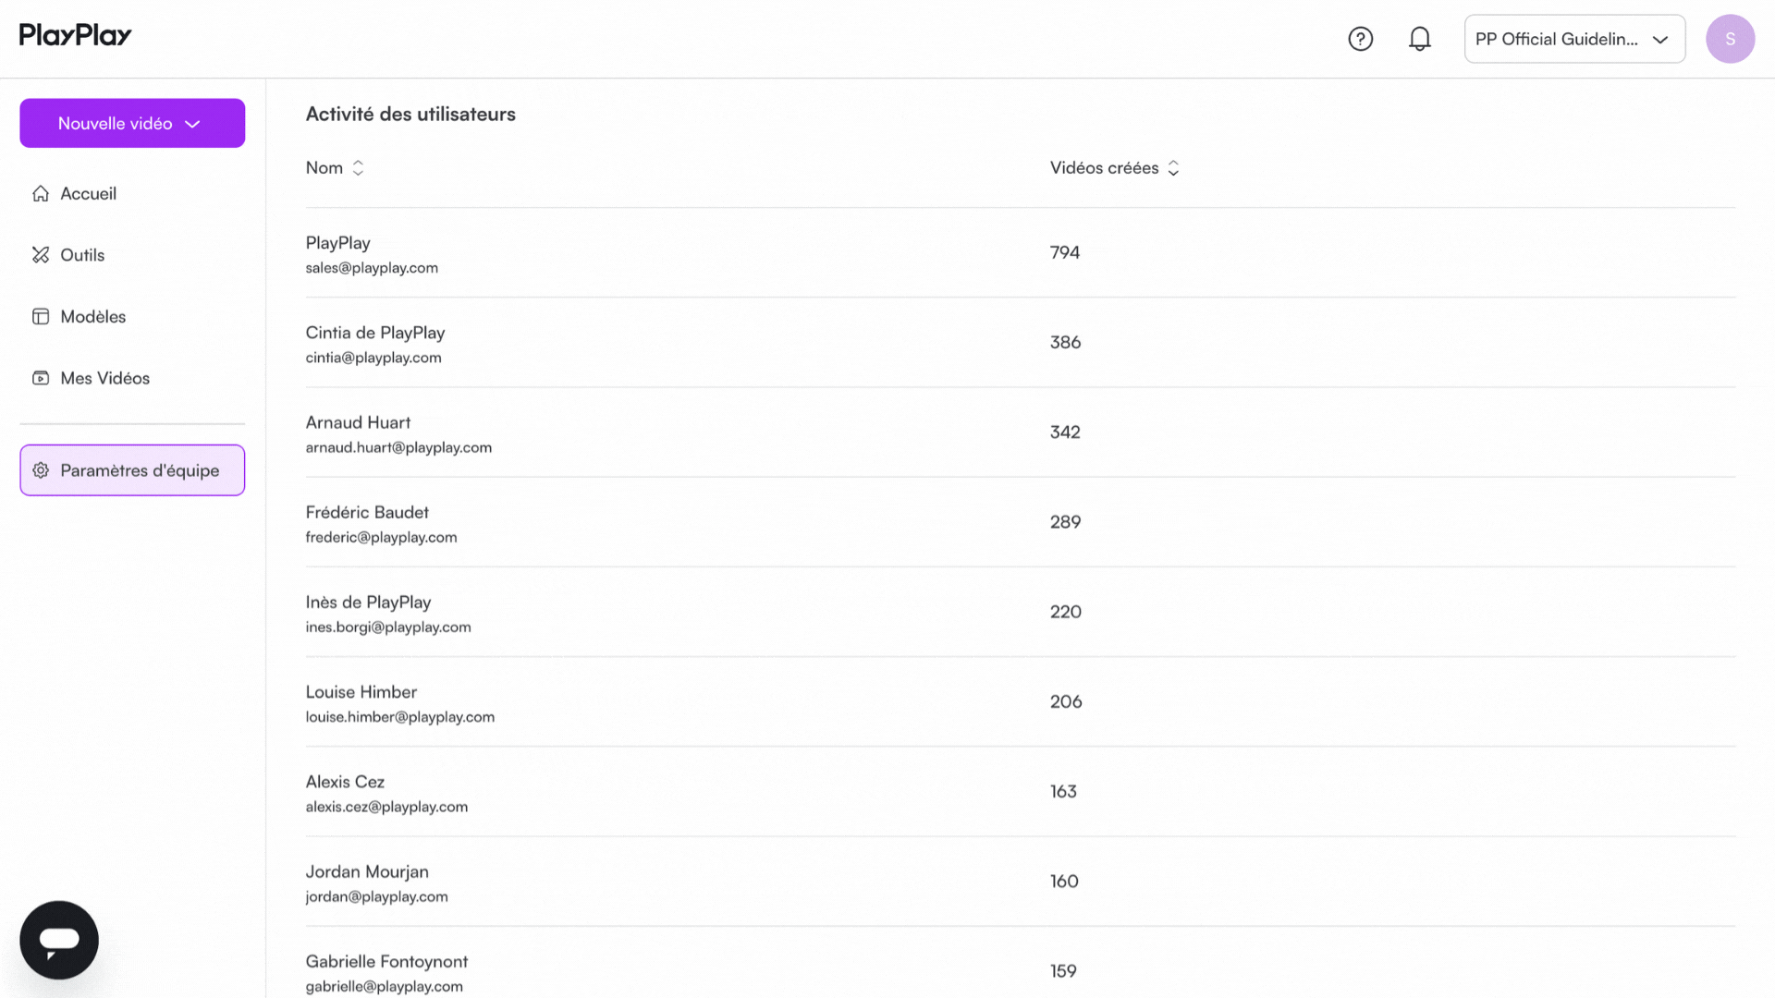Open the notifications bell
The image size is (1775, 998).
(x=1420, y=39)
